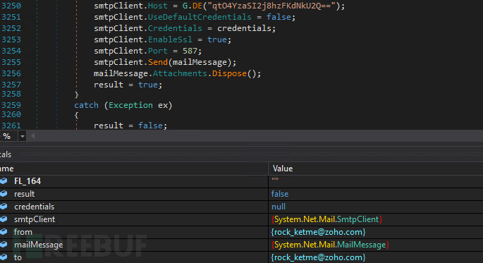The image size is (483, 263).
Task: Open the zoom percentage dropdown arrow
Action: click(x=22, y=136)
